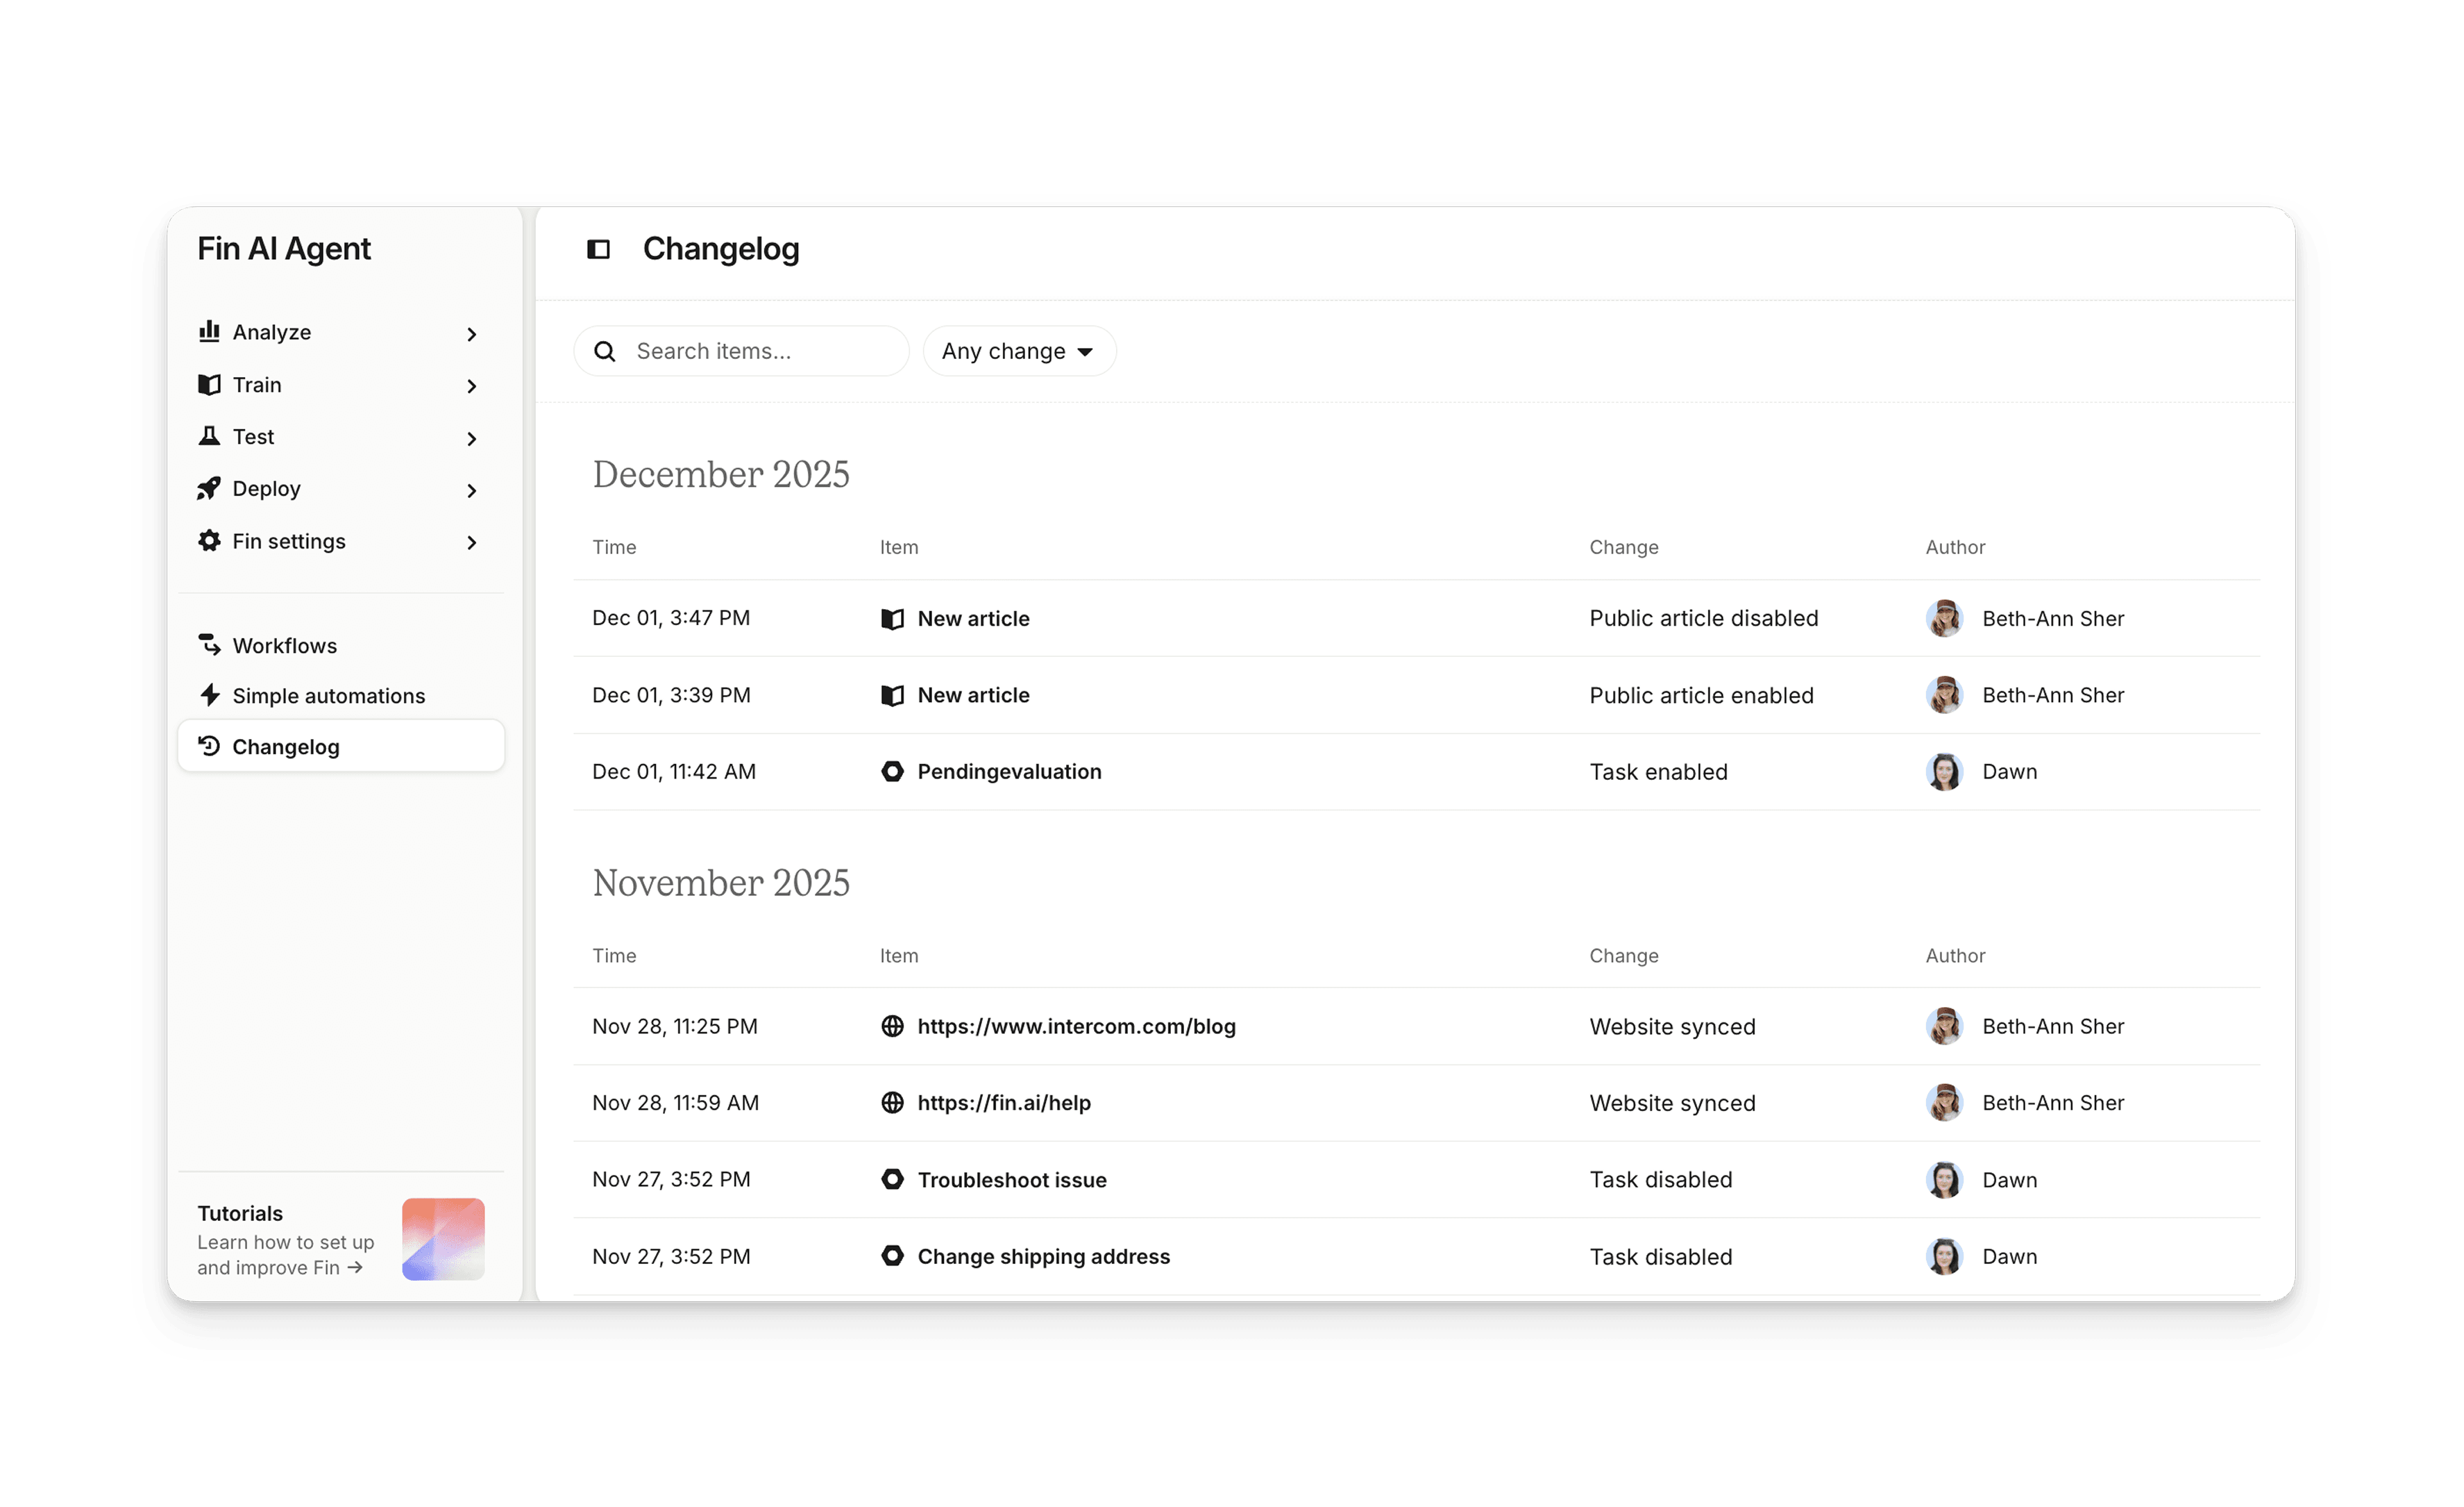This screenshot has height=1507, width=2464.
Task: Click the globe icon beside intercom.com/blog
Action: (x=892, y=1026)
